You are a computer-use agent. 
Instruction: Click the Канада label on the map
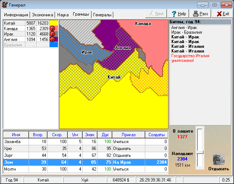[x=143, y=24]
